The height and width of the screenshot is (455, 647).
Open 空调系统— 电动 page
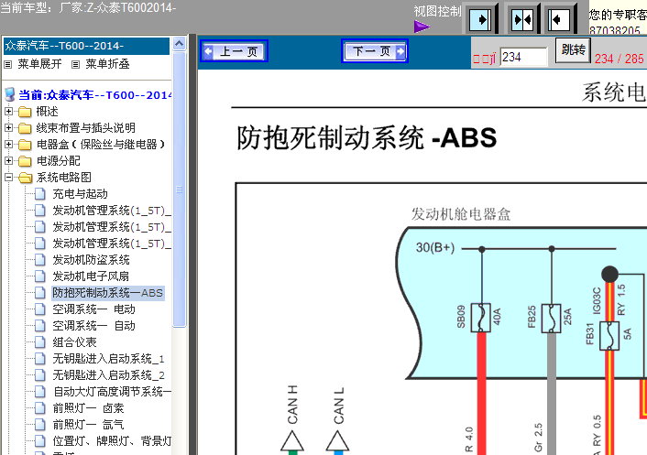93,309
